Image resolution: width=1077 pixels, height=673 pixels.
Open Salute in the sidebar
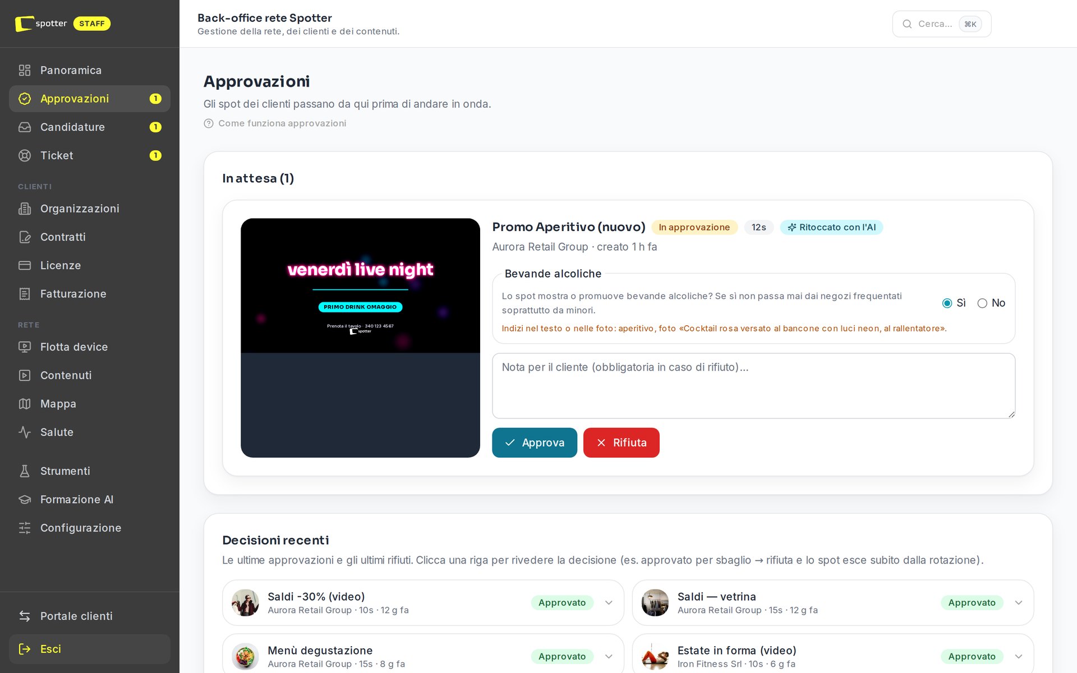[x=90, y=432]
